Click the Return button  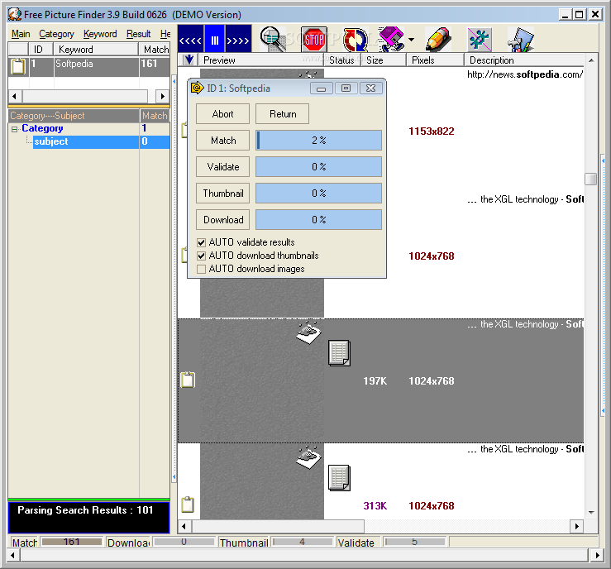[283, 114]
